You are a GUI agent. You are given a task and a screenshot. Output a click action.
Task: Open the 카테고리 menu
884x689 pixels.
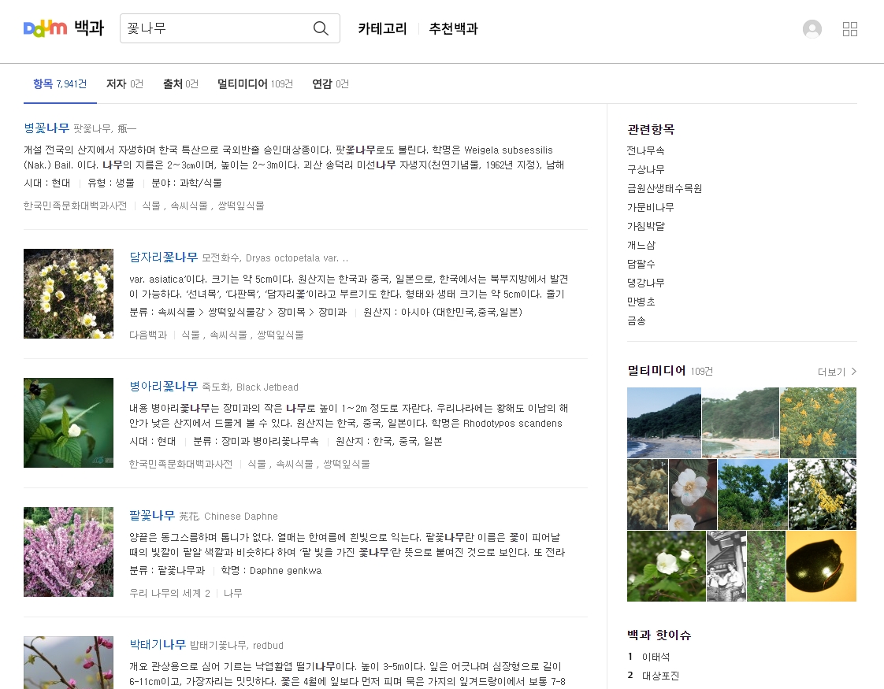click(382, 28)
